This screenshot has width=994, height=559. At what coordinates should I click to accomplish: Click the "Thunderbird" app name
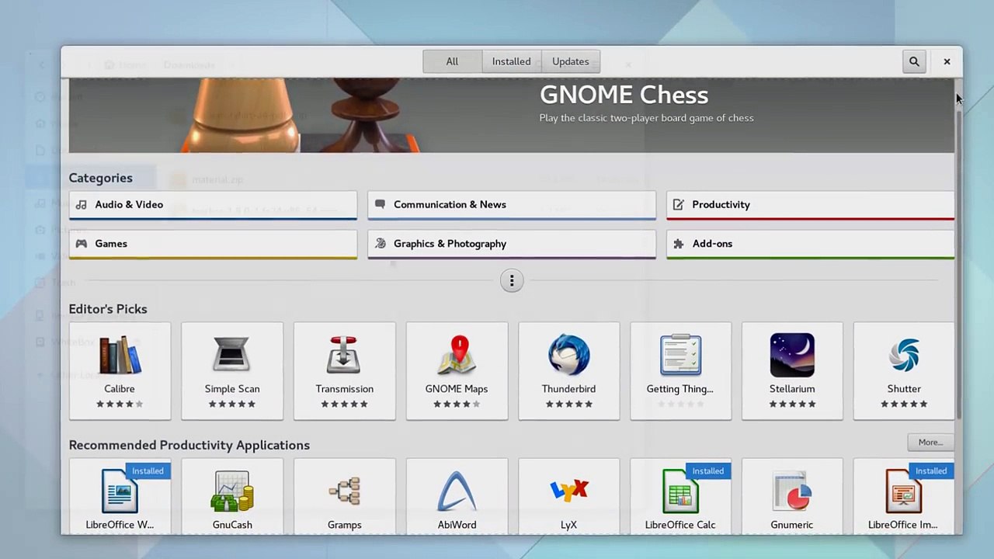(x=568, y=389)
